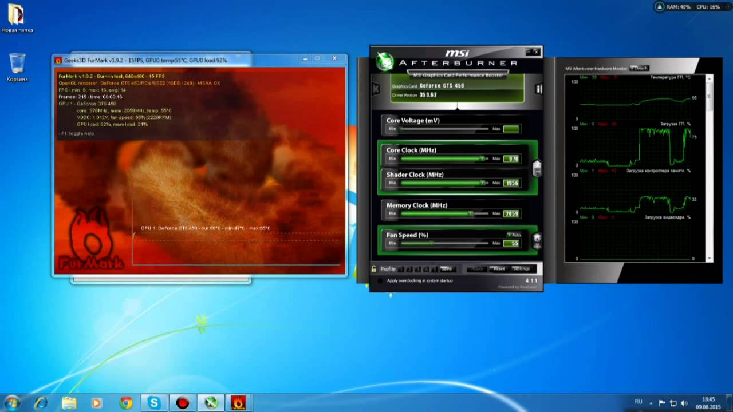
Task: Click the Core Clock slider track
Action: [x=444, y=159]
